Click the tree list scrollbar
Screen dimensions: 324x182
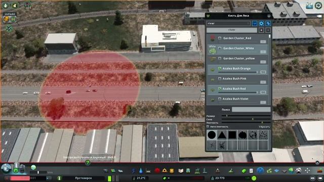(x=269, y=36)
